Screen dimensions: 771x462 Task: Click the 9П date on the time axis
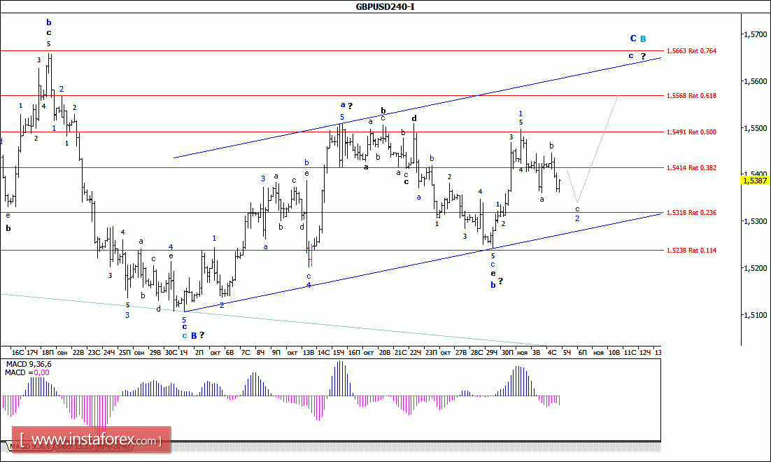pyautogui.click(x=276, y=353)
